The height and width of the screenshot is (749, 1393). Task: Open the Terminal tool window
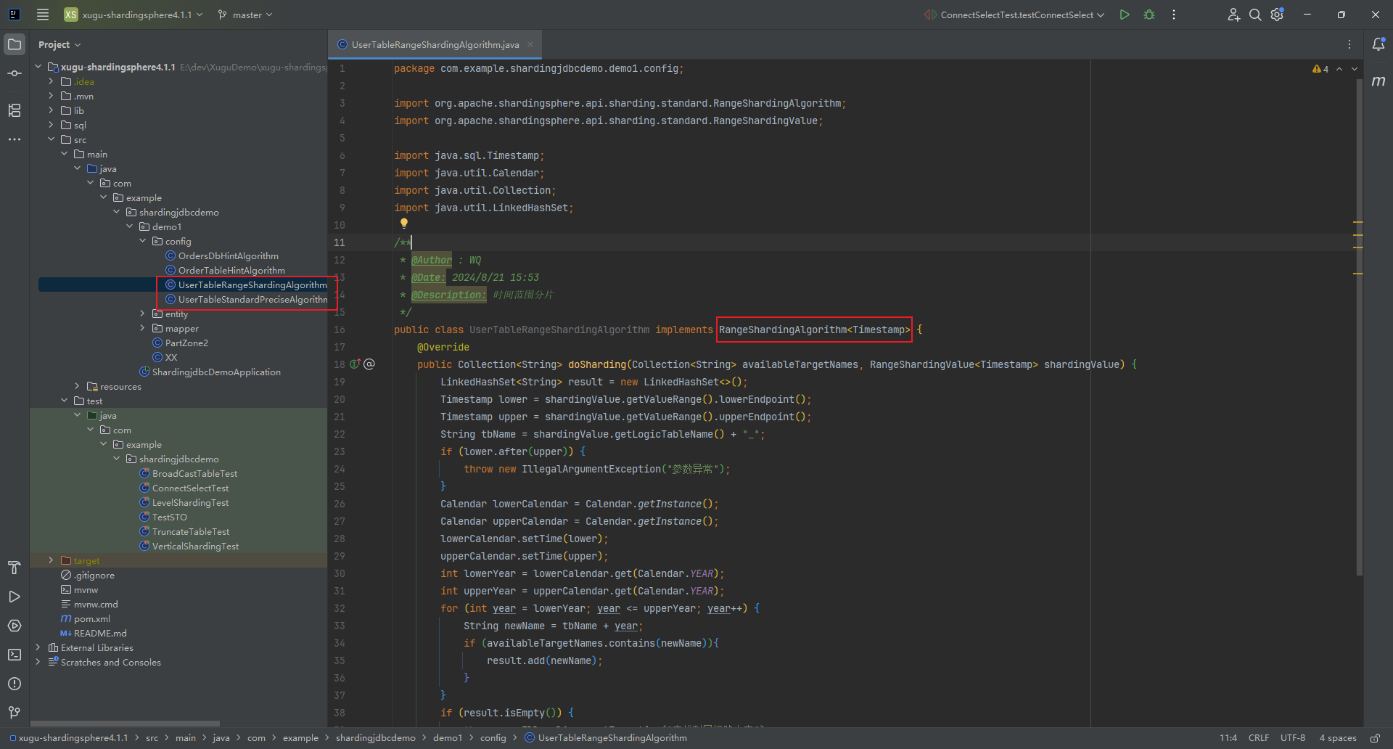point(15,655)
